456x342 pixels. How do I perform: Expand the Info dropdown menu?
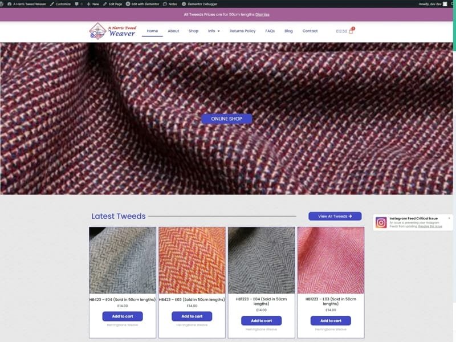pyautogui.click(x=214, y=31)
